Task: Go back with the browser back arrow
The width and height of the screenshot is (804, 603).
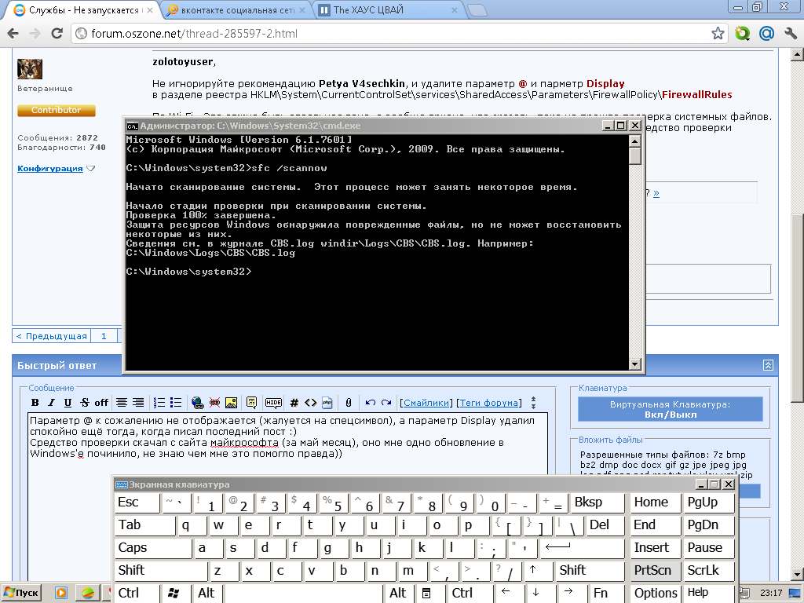Action: [x=13, y=33]
